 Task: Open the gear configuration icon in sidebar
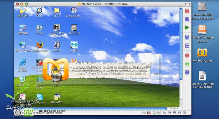[187, 72]
